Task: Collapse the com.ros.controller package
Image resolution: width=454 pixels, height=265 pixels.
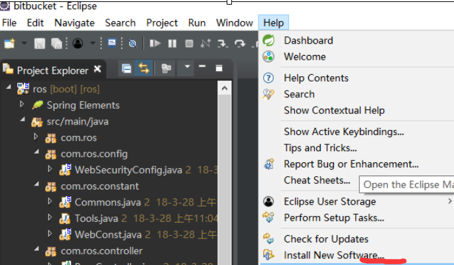Action: (36, 249)
